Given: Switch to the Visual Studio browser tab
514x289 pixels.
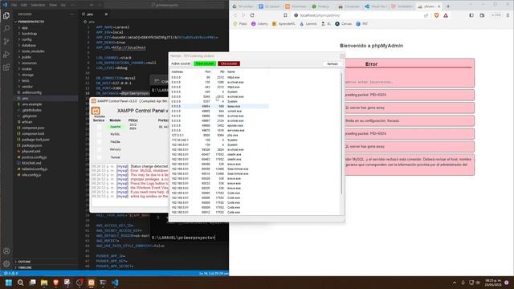Looking at the screenshot, I should coord(376,6).
